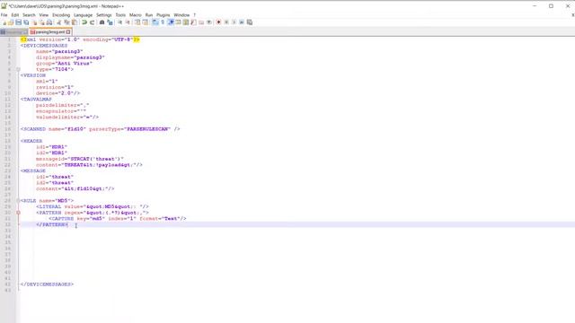Screen dimensions: 575x323
Task: Open Find with the binoculars icon
Action: pos(102,22)
